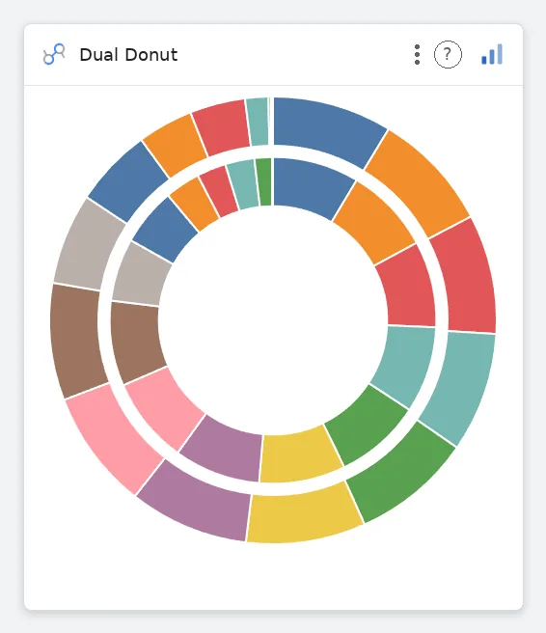Select the gray segment in the outer ring
This screenshot has width=546, height=633.
[x=90, y=246]
